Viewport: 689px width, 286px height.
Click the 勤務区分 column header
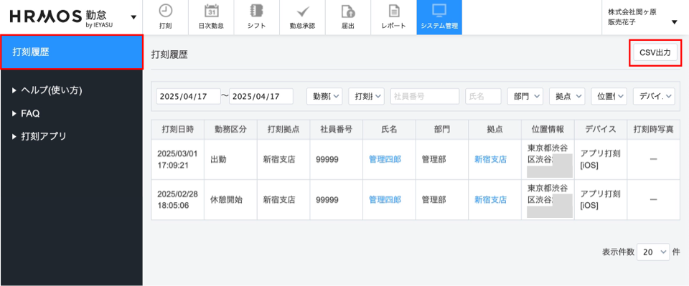tap(230, 130)
